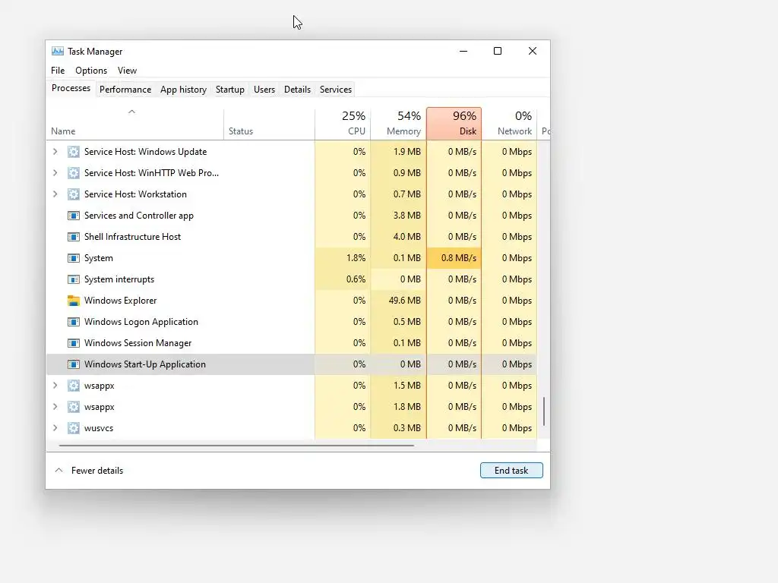Click the Shell Infrastructure Host icon
This screenshot has height=583, width=778.
click(x=74, y=237)
